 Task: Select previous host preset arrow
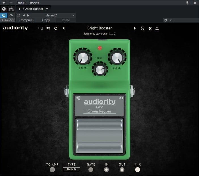[24, 16]
